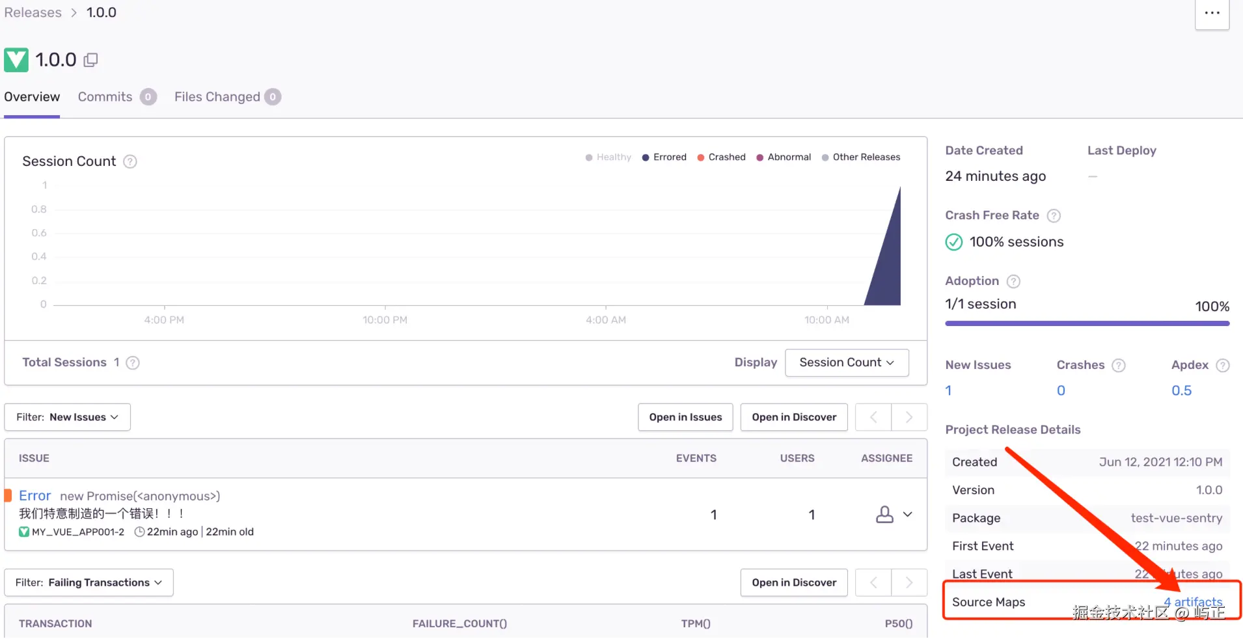The image size is (1243, 639).
Task: Click the 100% sessions crash free value
Action: point(1017,242)
